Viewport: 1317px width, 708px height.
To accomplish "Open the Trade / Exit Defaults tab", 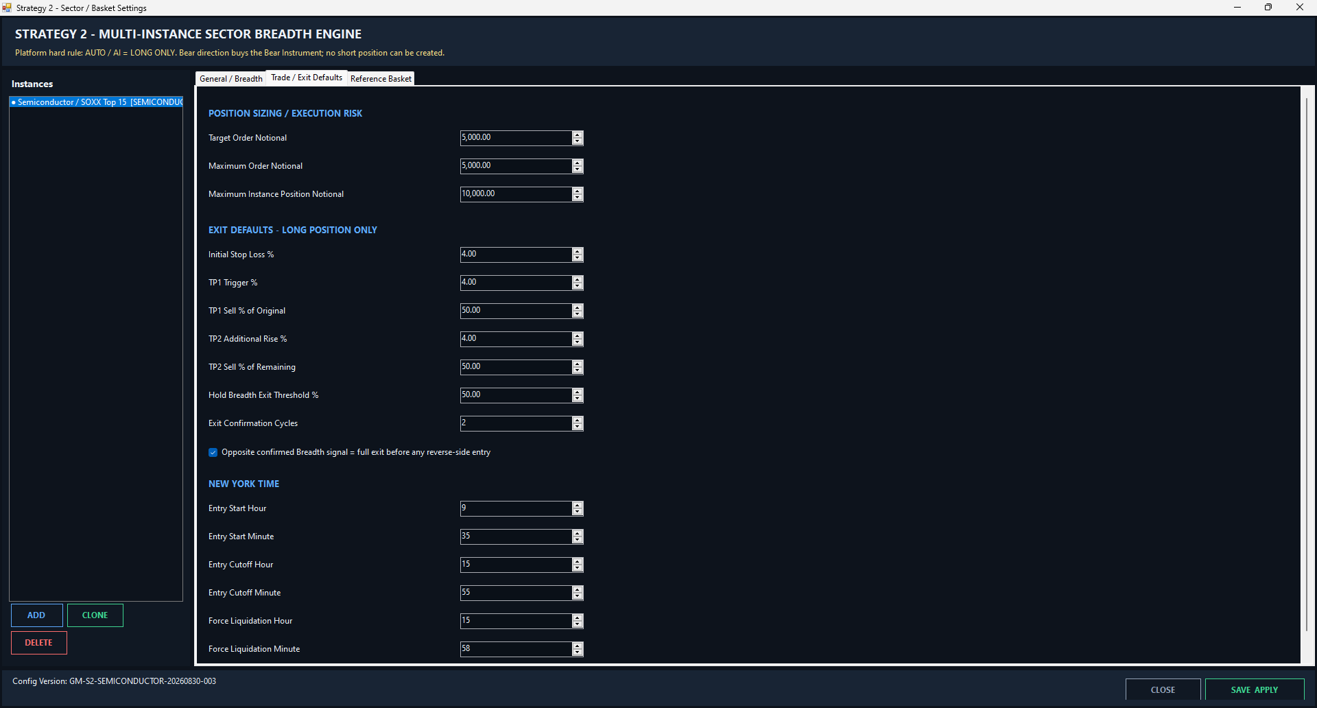I will 307,78.
